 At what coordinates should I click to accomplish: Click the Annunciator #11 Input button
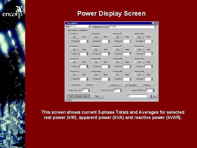(118, 62)
